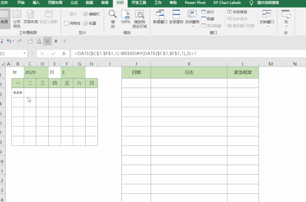Viewport: 306px width, 202px height.
Task: Open Freeze Panes menu (冻结窗格)
Action: pyautogui.click(x=192, y=18)
